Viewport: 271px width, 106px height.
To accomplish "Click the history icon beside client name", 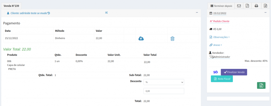I will pos(49,13).
